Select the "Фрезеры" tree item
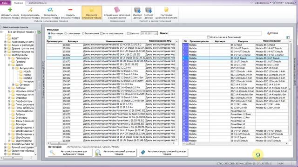 coord(21,124)
